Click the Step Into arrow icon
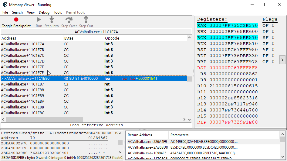287x161 pixels. 52,20
